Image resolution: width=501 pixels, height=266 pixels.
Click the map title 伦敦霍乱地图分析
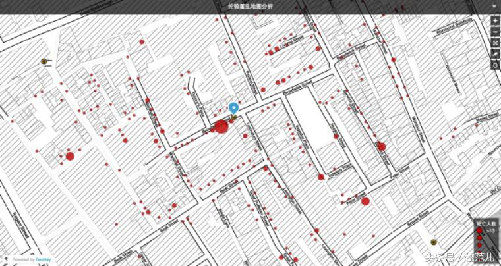tap(250, 6)
